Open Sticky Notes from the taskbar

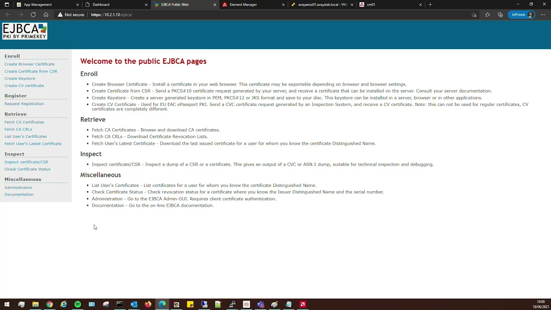(190, 304)
